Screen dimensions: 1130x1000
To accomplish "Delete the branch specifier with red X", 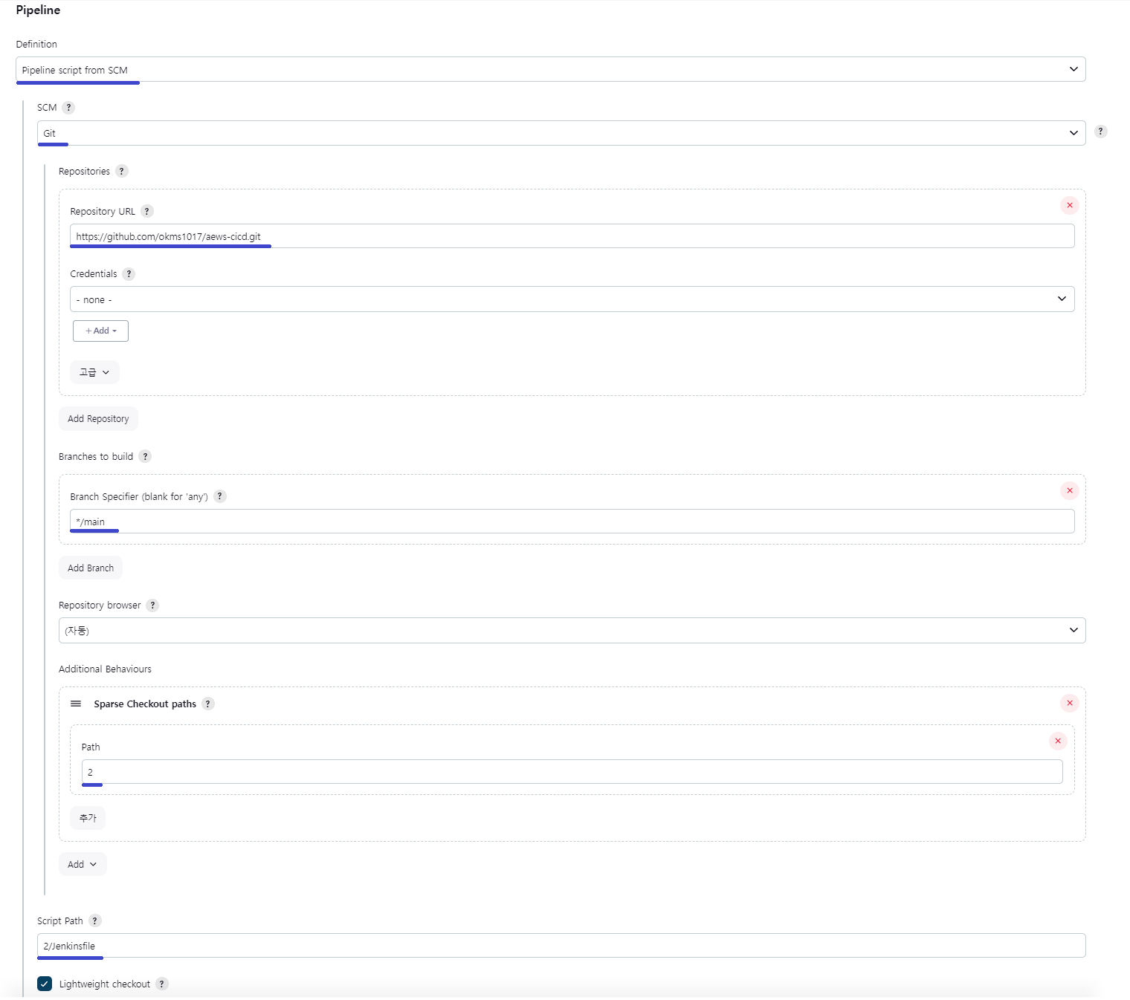I will point(1070,491).
